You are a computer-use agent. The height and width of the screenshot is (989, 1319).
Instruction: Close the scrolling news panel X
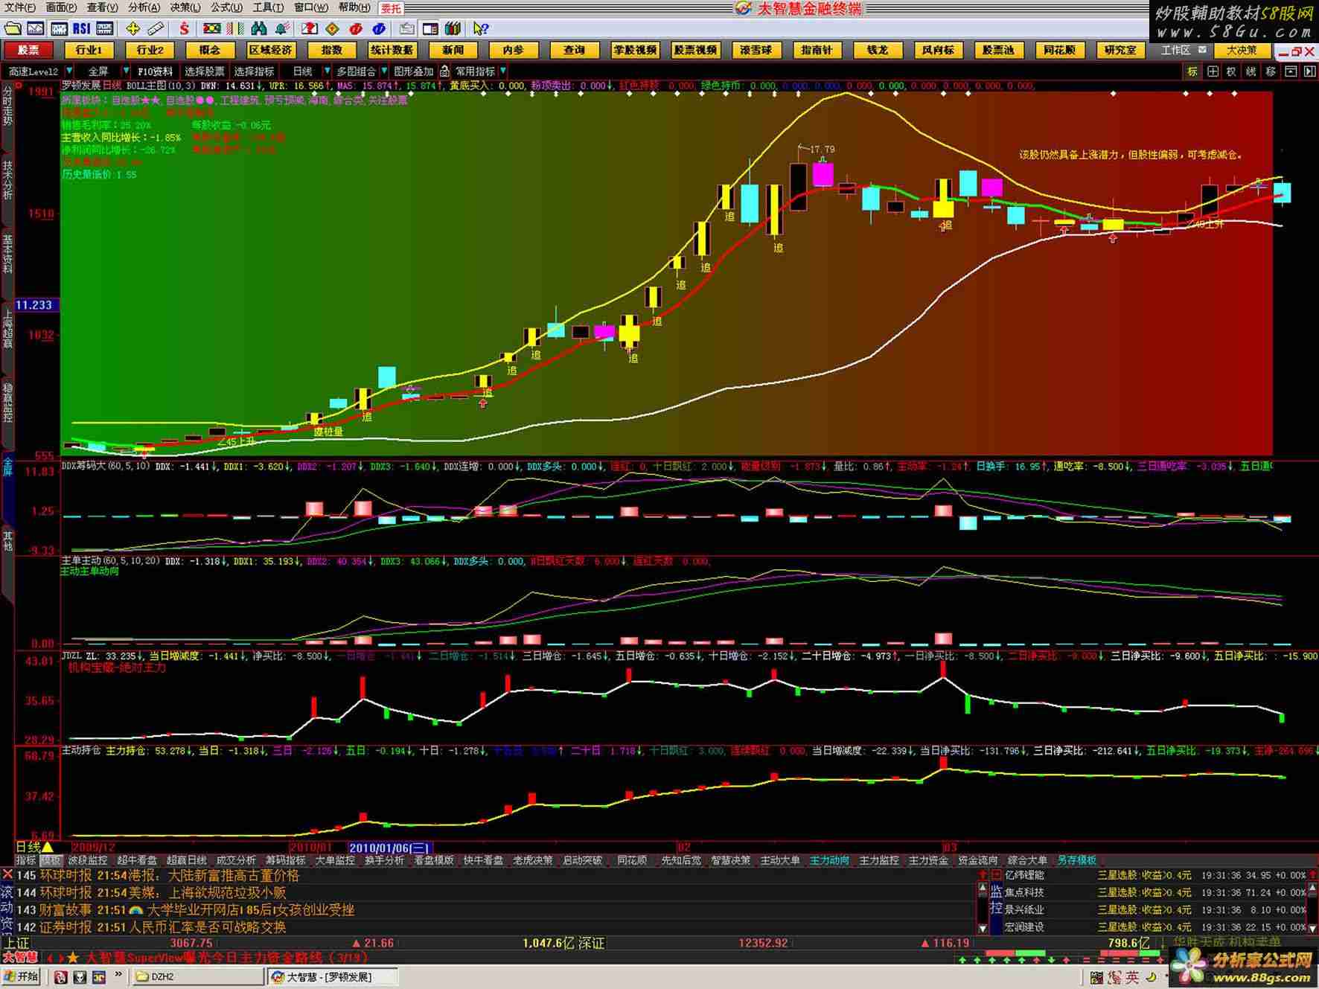[x=7, y=874]
